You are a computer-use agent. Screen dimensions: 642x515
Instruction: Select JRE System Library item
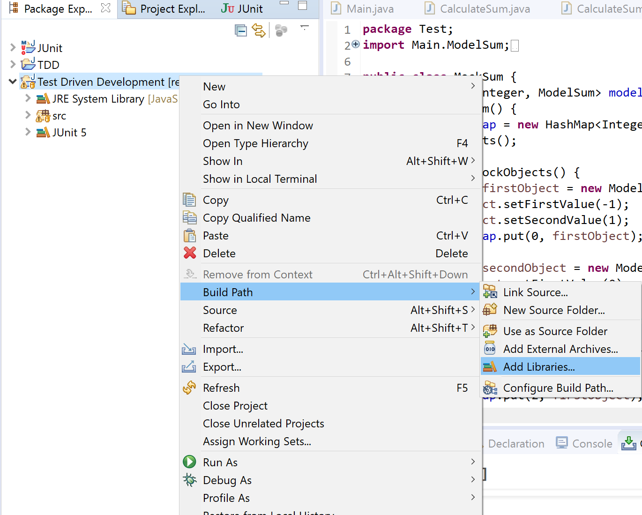pyautogui.click(x=98, y=99)
